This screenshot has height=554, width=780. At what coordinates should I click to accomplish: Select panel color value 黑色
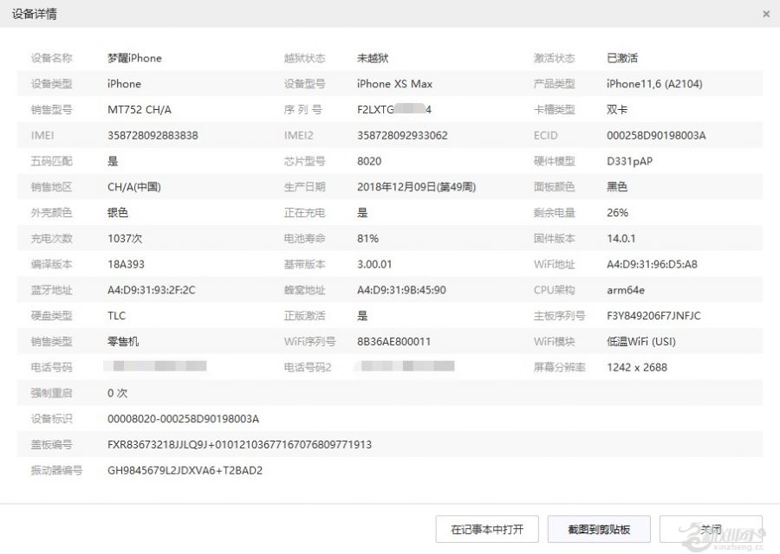[x=617, y=187]
